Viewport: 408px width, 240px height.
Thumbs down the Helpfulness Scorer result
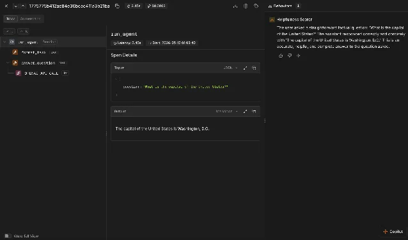coord(290,56)
